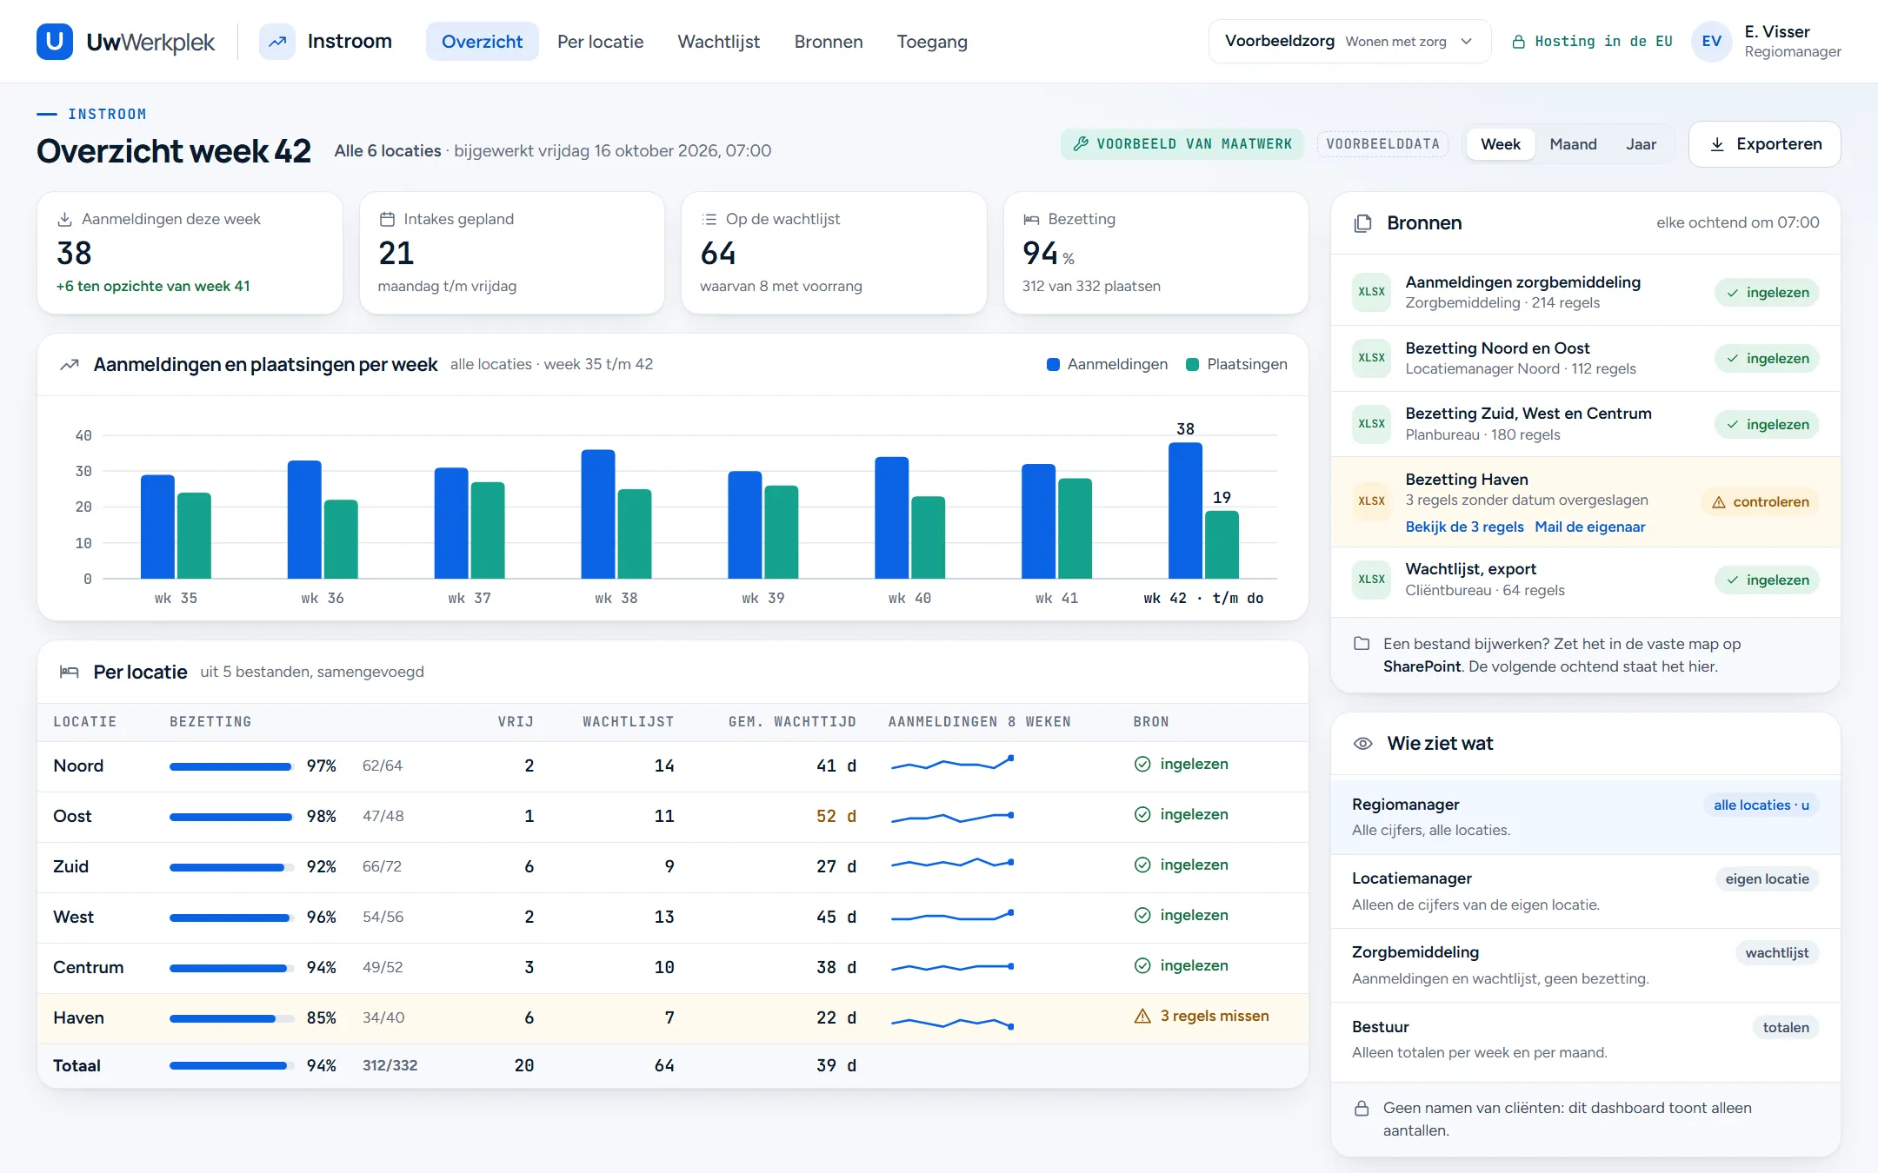Select the Zorgbemiddeling role row

pyautogui.click(x=1585, y=965)
